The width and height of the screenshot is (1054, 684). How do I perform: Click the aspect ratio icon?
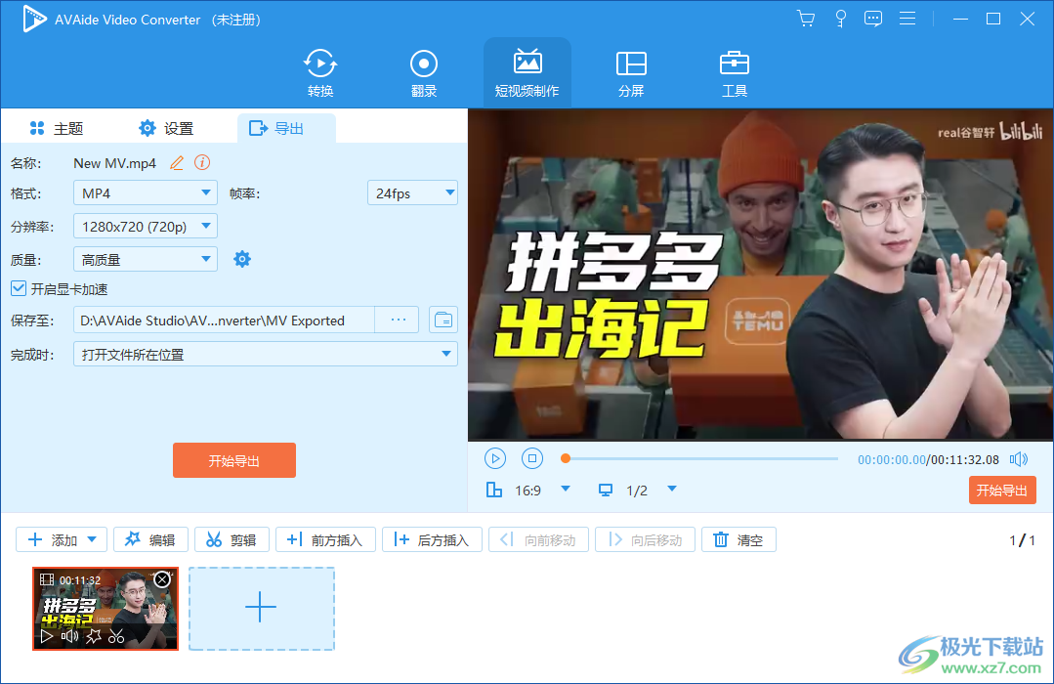point(494,490)
